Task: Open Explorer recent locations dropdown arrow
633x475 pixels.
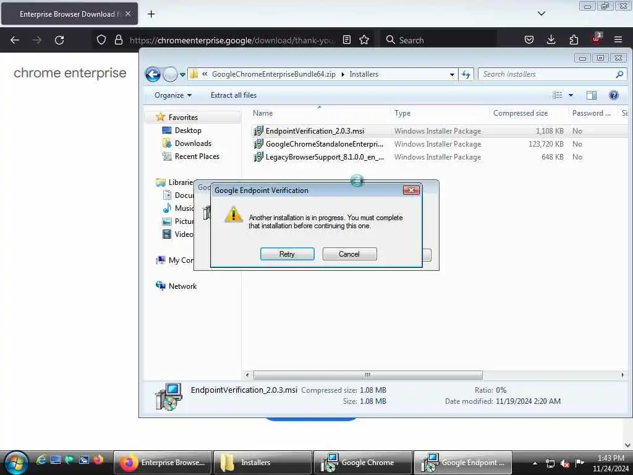Action: (182, 75)
